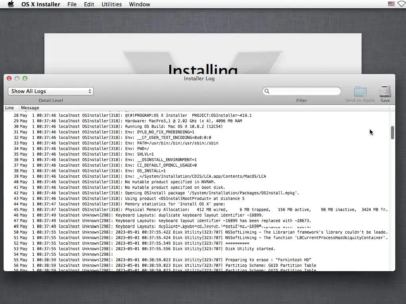Screen dimensions: 406x304
Task: Open the Show All Logs detail level dropdown
Action: 50,91
